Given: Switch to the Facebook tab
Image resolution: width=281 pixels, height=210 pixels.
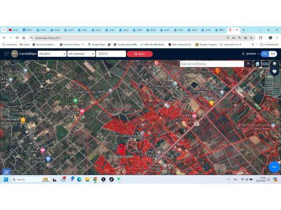Looking at the screenshot, I should pyautogui.click(x=27, y=30).
